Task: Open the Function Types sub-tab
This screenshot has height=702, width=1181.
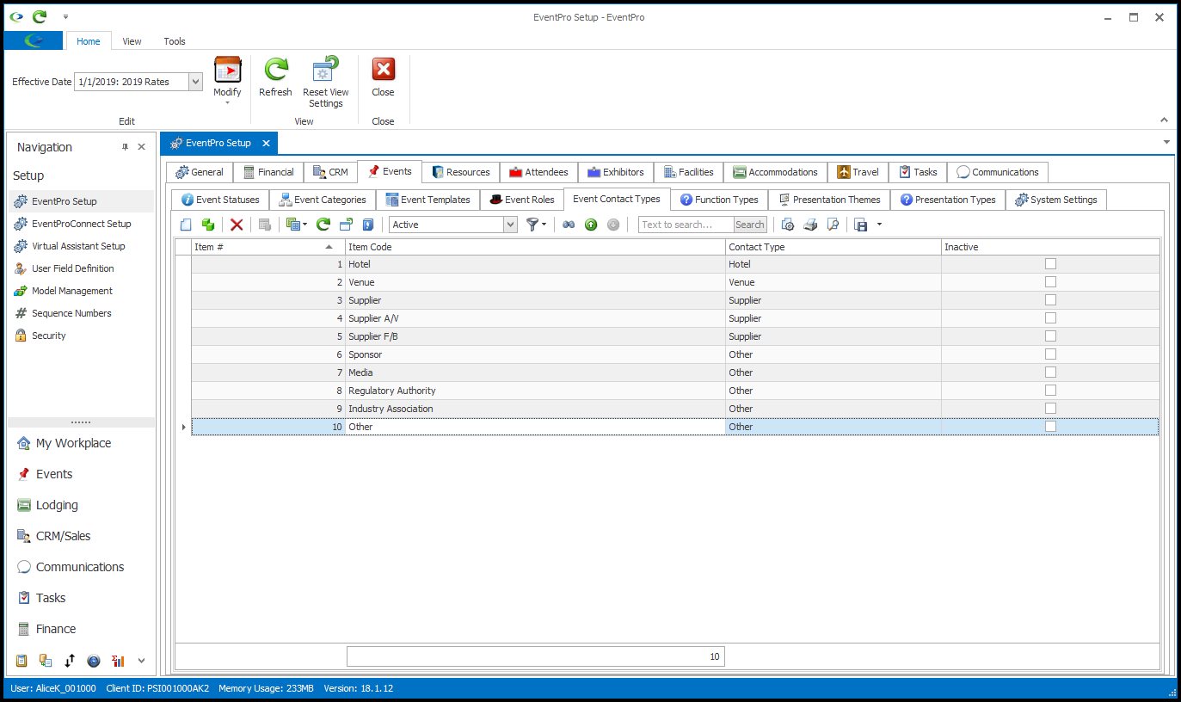Action: click(719, 200)
